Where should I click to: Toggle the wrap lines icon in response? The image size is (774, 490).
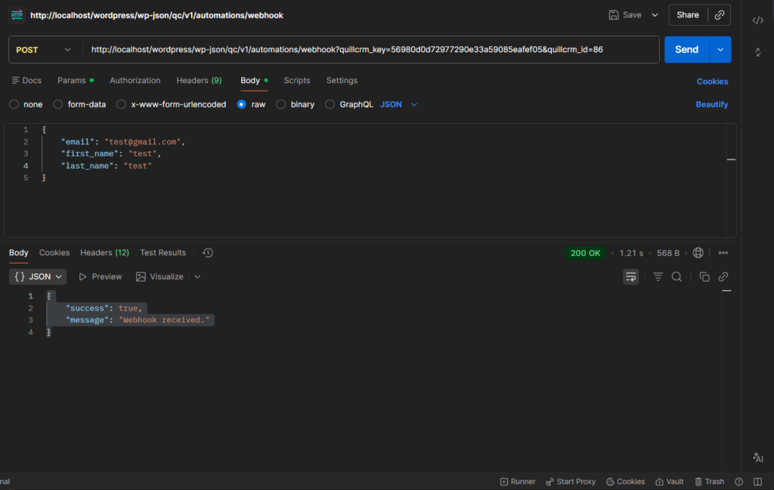(x=630, y=277)
